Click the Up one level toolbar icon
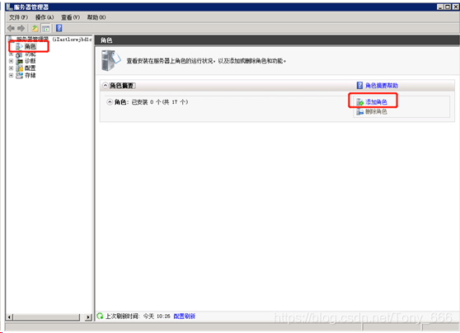Image resolution: width=460 pixels, height=333 pixels. (35, 28)
